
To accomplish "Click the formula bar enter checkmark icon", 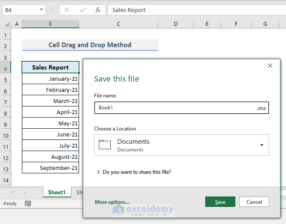I will (82, 10).
